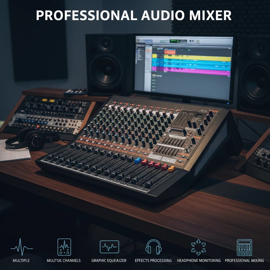Expand the highlighted orange track in the DAW sidebar
Viewport: 270px width, 270px height.
pos(149,51)
